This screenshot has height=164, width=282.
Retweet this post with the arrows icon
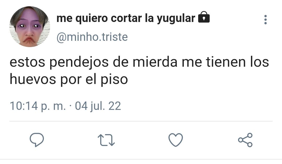(x=106, y=140)
